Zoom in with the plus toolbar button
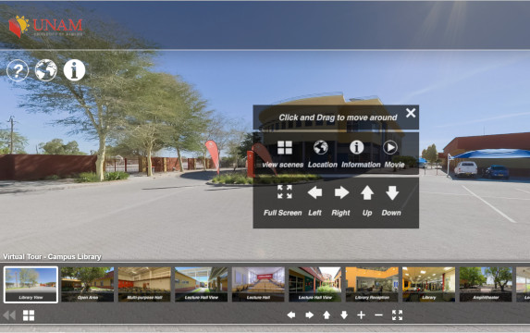The image size is (530, 333). pos(361,315)
